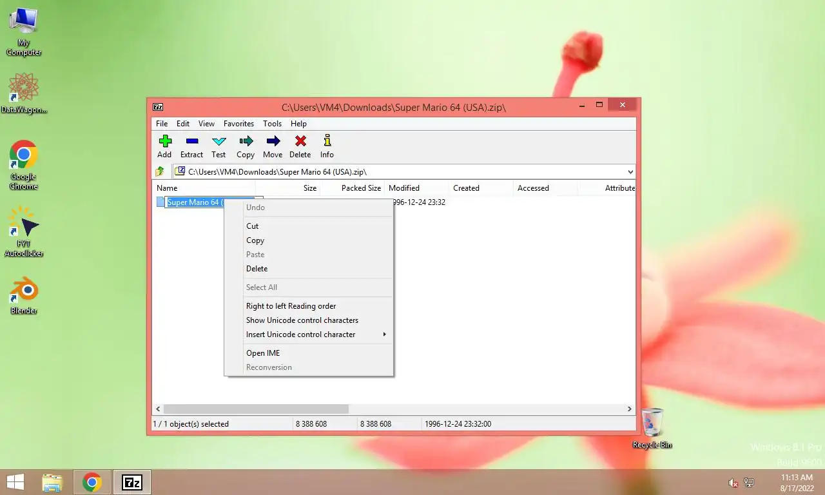Screen dimensions: 825x495
Task: Toggle Right to left Reading order
Action: click(x=308, y=306)
